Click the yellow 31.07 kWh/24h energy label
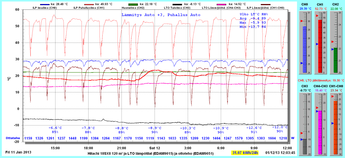Viewport: 345px width, 158px height. tap(245, 152)
